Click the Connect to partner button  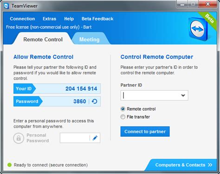click(145, 132)
